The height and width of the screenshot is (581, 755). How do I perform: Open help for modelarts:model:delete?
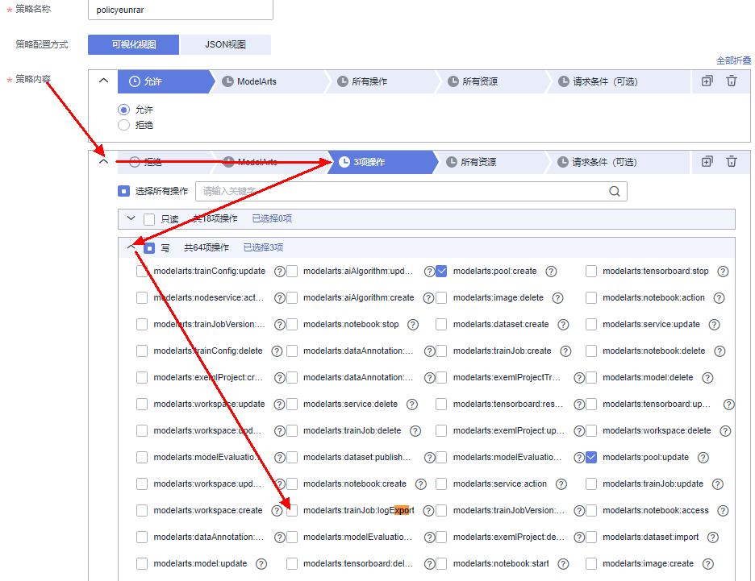(707, 378)
